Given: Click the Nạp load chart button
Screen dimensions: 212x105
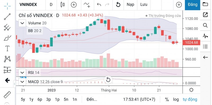Looking at the screenshot, I should pos(130,5).
